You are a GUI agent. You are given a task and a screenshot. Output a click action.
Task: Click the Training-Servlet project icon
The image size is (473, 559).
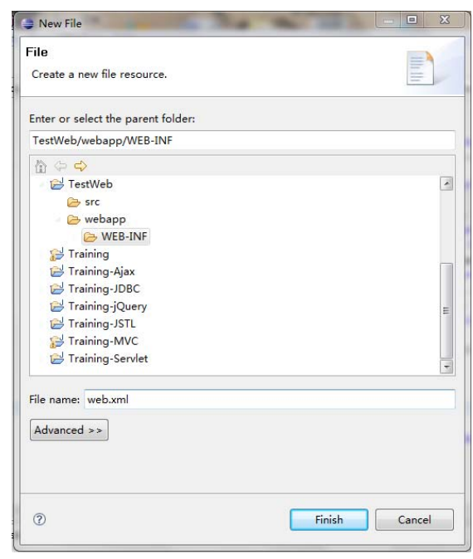coord(57,358)
